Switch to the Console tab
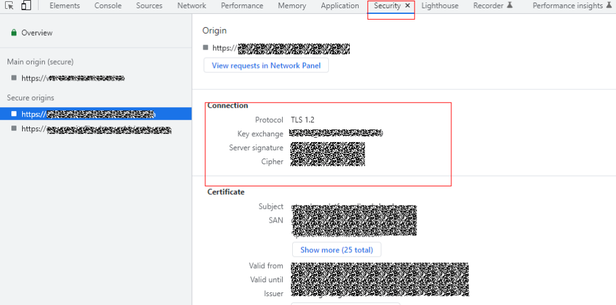Image resolution: width=616 pixels, height=305 pixels. (108, 6)
